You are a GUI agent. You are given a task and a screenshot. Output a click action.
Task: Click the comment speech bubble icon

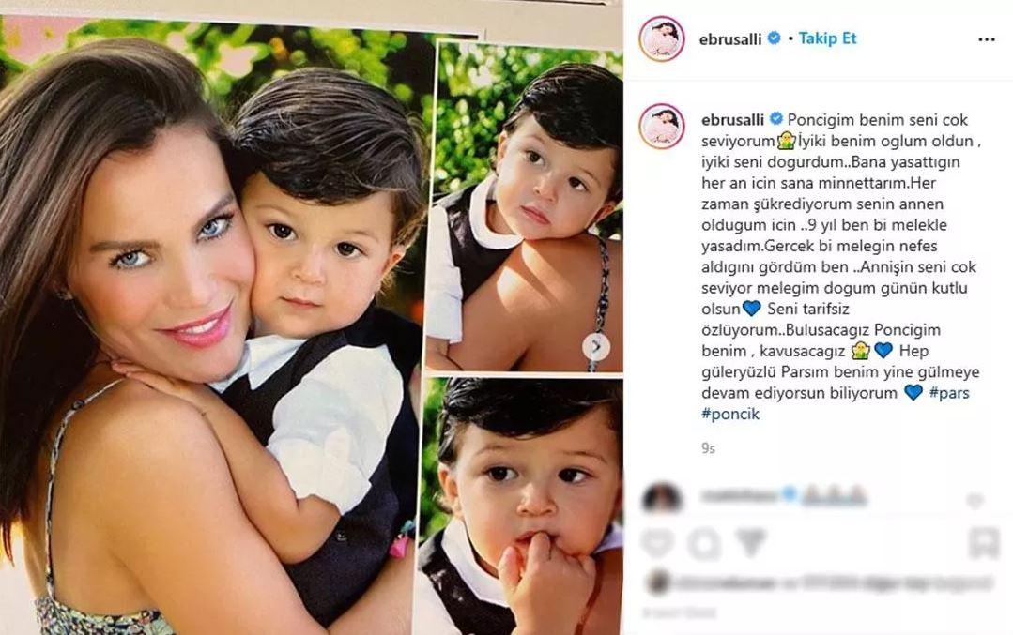coord(703,543)
